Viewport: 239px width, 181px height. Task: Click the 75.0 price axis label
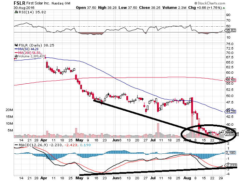tap(230, 44)
